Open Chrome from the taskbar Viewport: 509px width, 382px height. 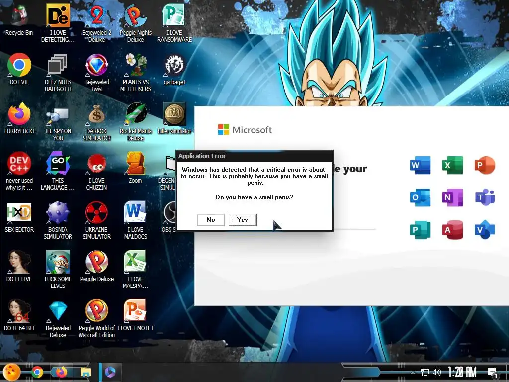coord(37,372)
